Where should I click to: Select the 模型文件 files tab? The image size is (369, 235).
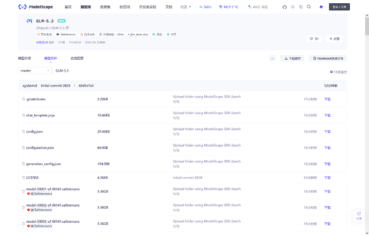51,58
